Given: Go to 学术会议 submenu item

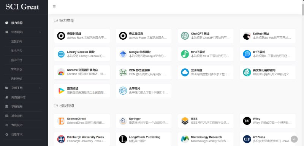Looking at the screenshot, I should coord(17,70).
